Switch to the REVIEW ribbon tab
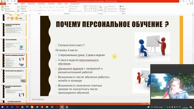Viewport: 194px width, 109px height. pyautogui.click(x=60, y=4)
